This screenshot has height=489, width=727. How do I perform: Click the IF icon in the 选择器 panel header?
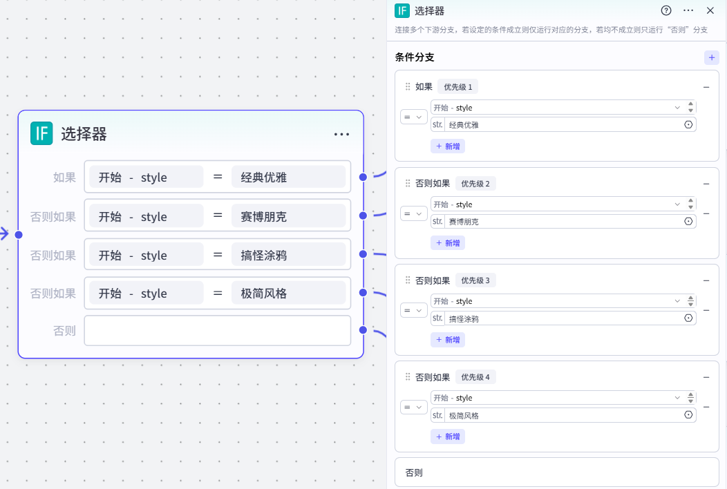point(402,10)
